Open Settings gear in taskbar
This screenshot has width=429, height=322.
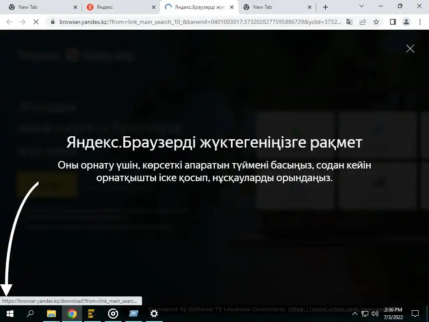tap(154, 314)
